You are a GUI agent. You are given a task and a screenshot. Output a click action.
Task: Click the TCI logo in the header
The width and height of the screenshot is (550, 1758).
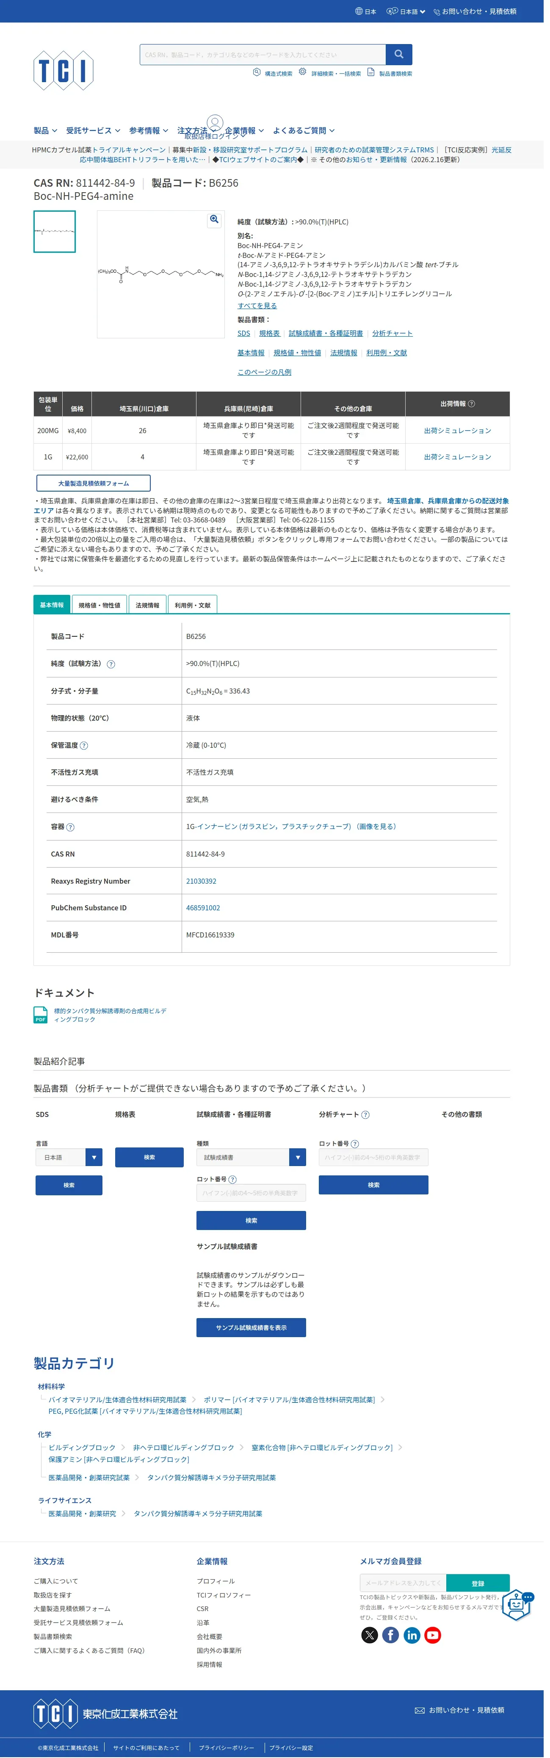tap(64, 70)
